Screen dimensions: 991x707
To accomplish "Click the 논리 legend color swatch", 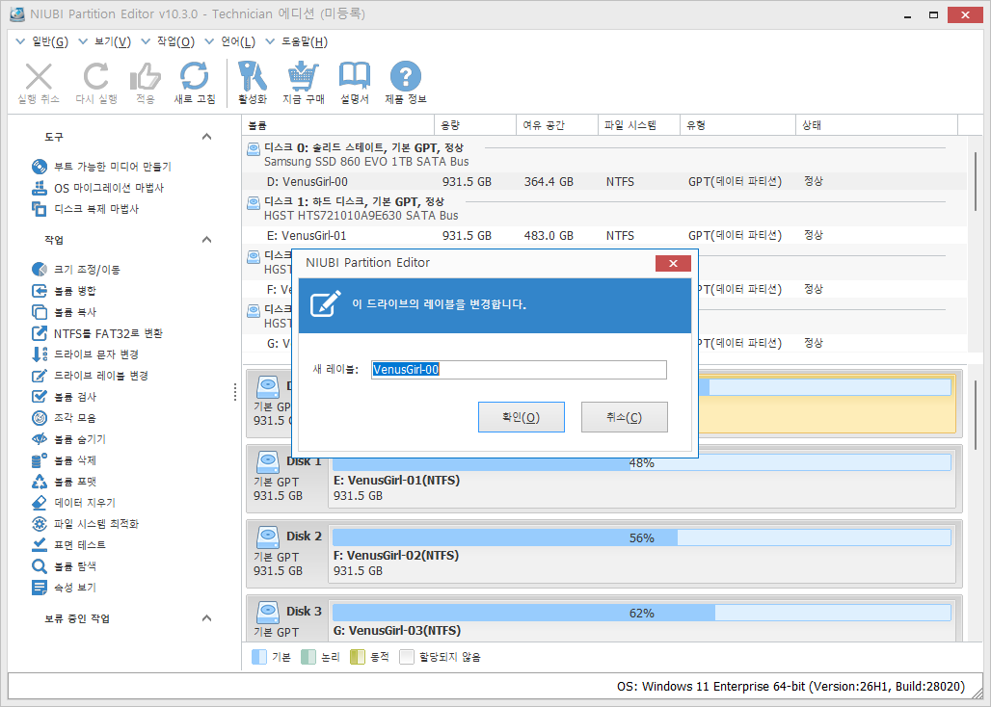I will point(308,657).
